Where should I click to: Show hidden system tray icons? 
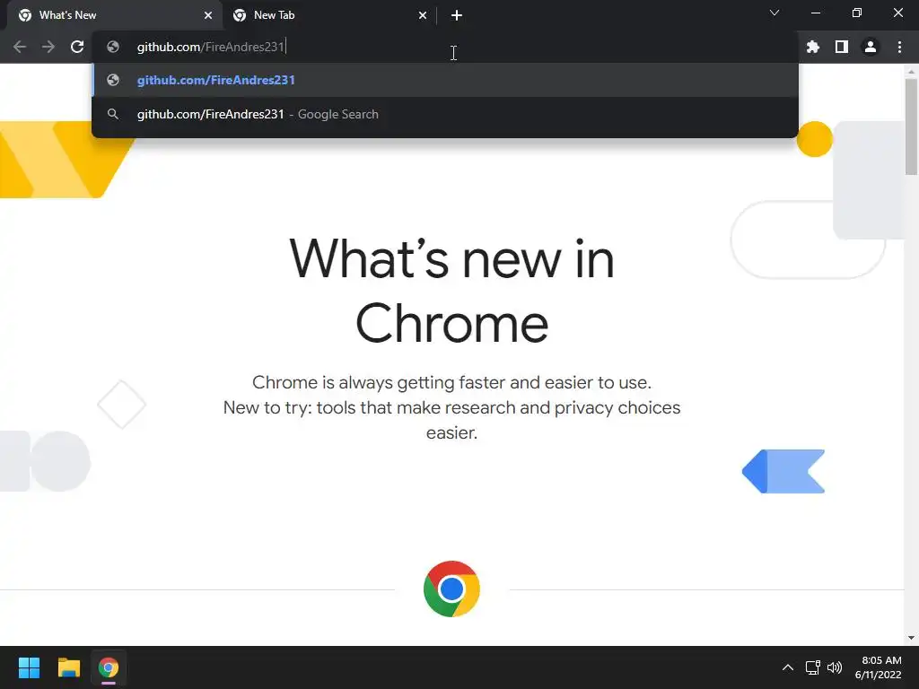point(788,667)
